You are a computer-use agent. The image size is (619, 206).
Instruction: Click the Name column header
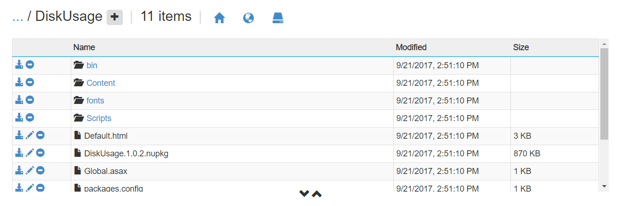[84, 47]
